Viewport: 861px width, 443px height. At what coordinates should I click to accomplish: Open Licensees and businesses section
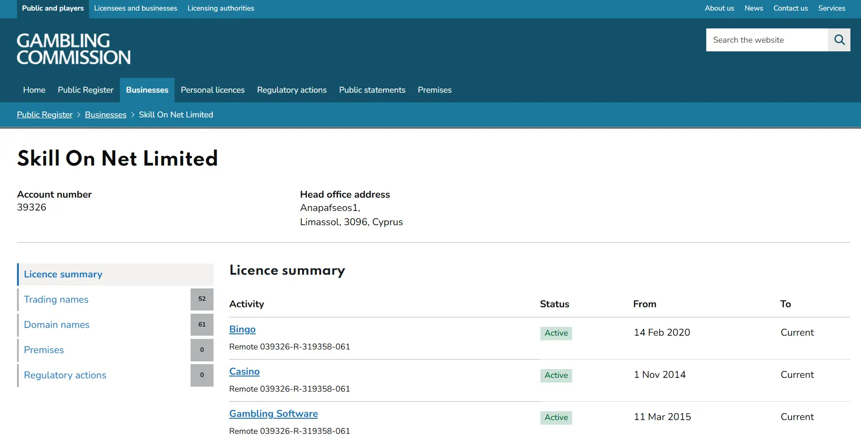pyautogui.click(x=135, y=8)
